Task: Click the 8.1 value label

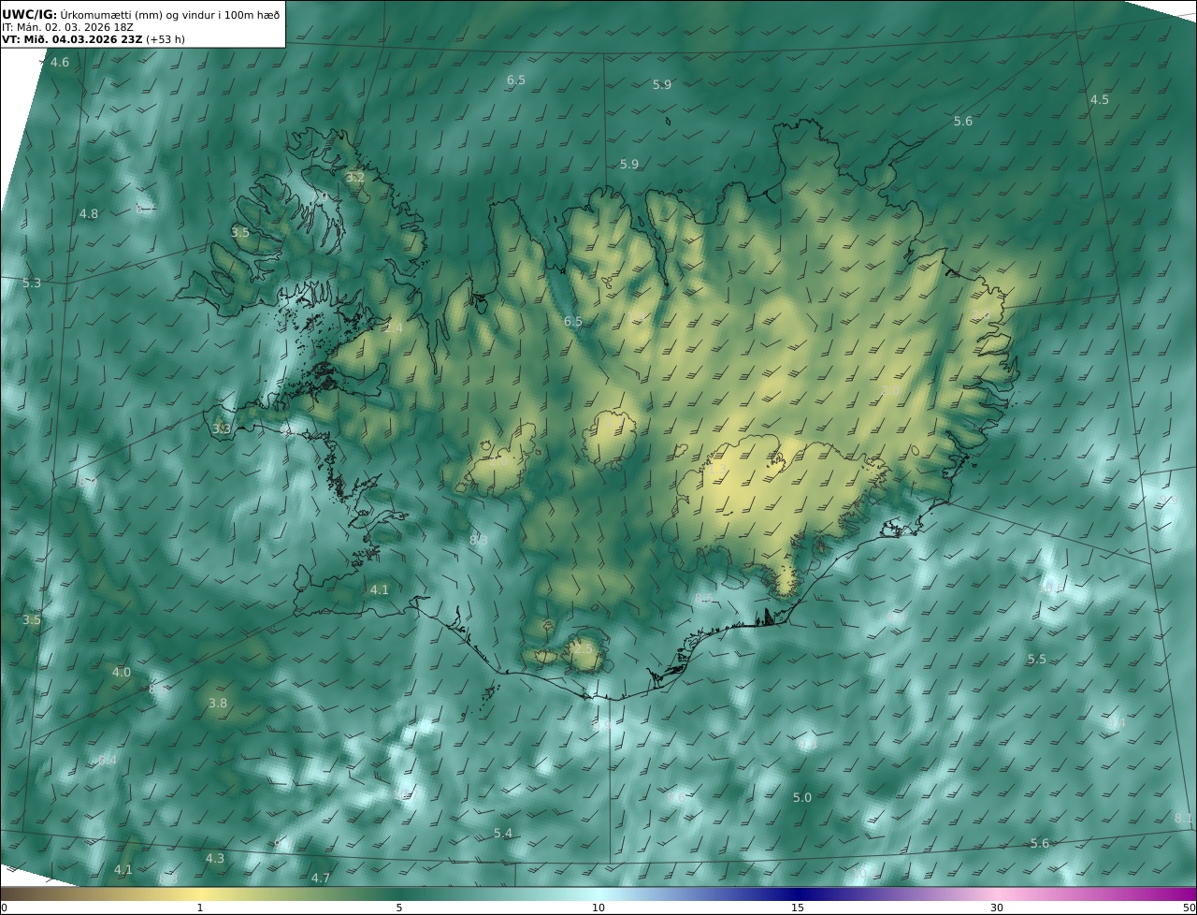Action: tap(1184, 819)
